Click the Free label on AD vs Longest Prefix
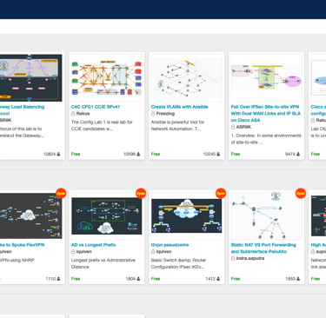 coord(76,279)
